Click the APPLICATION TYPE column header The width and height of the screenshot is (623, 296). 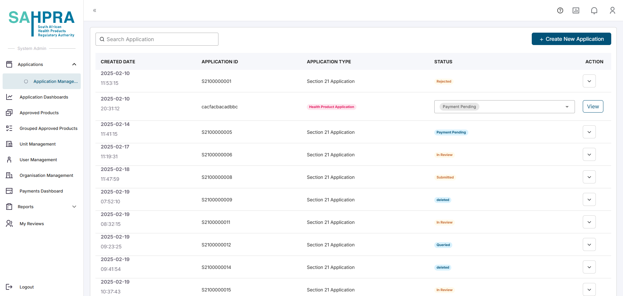(x=329, y=62)
